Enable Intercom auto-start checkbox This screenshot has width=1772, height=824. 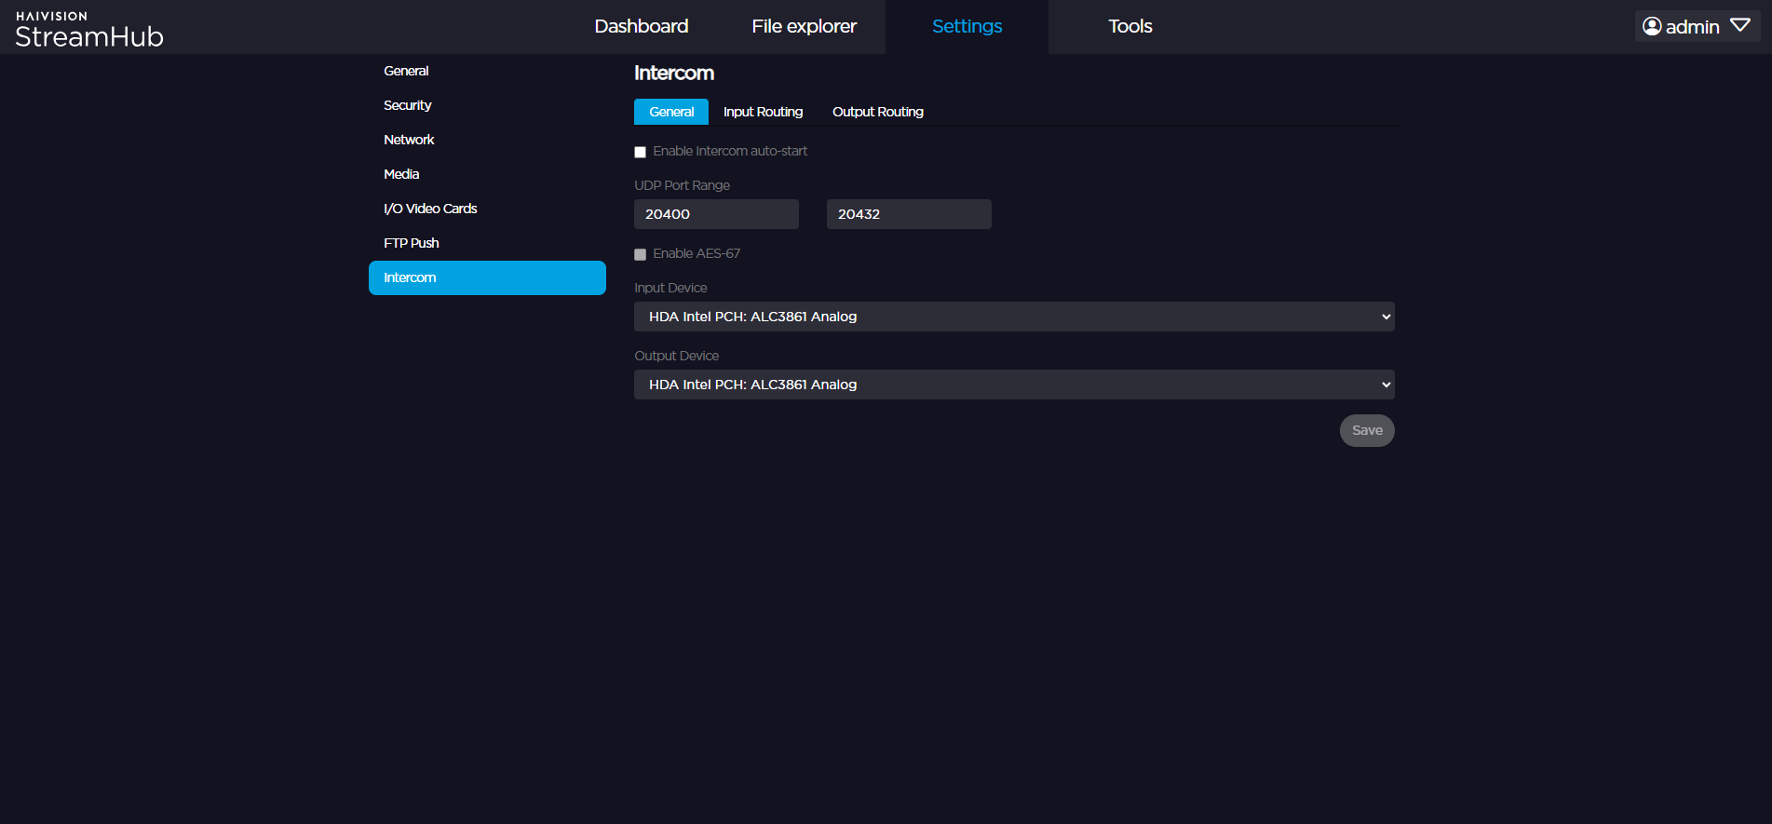(641, 152)
